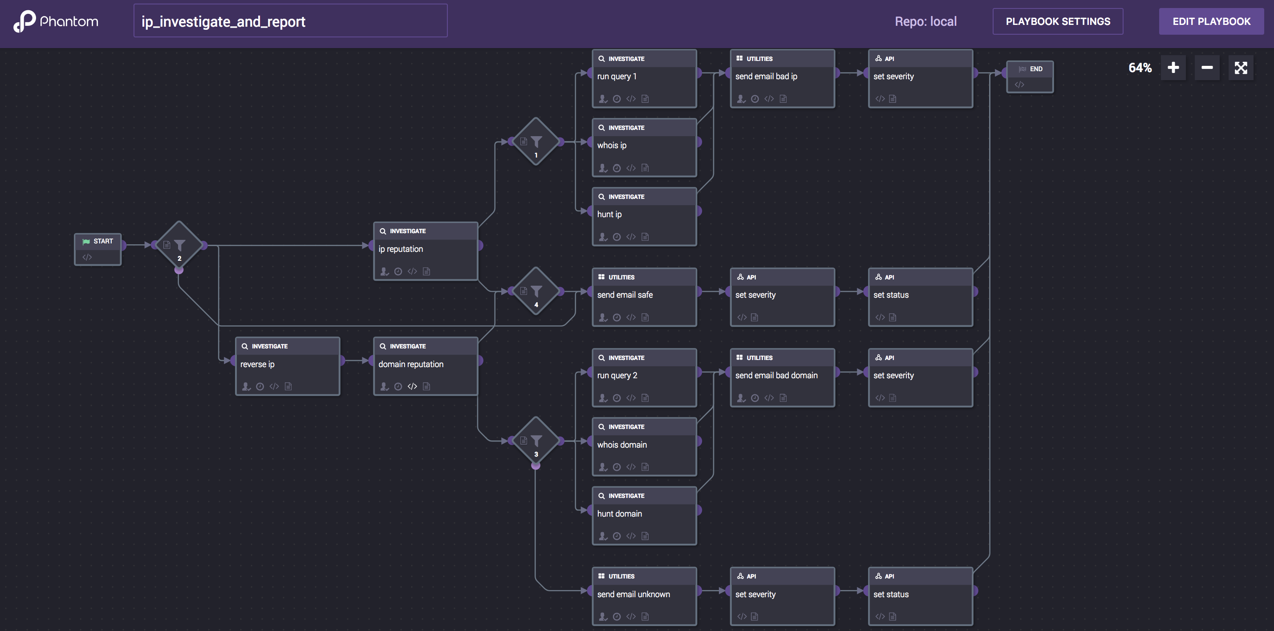Select filter block number 4
Viewport: 1274px width, 631px height.
click(536, 291)
